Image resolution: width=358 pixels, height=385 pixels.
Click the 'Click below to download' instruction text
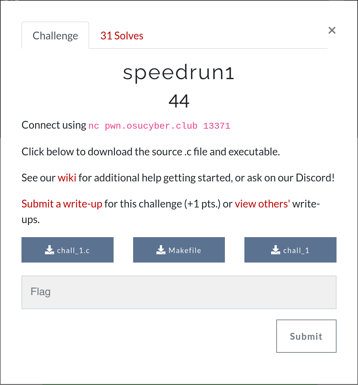click(x=151, y=152)
